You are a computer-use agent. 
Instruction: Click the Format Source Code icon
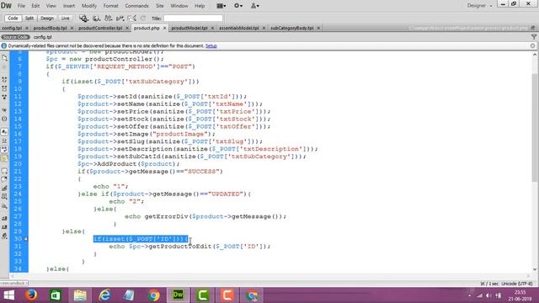[x=4, y=236]
